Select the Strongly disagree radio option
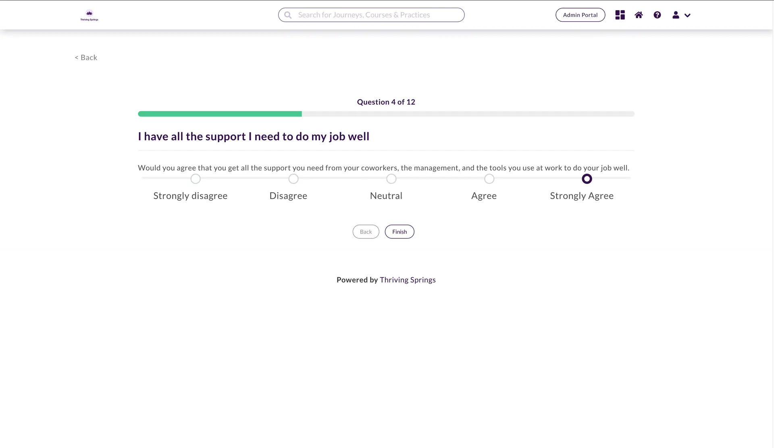 [x=196, y=178]
